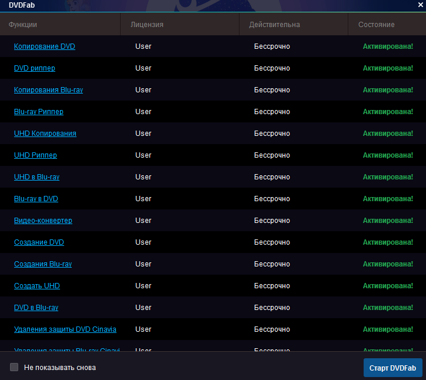Select the 'Создания Blu-ray' link
This screenshot has height=380, width=426.
coord(43,264)
